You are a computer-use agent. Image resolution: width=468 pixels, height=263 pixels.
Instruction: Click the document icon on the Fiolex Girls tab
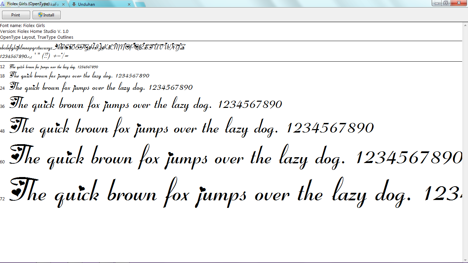click(x=9, y=4)
